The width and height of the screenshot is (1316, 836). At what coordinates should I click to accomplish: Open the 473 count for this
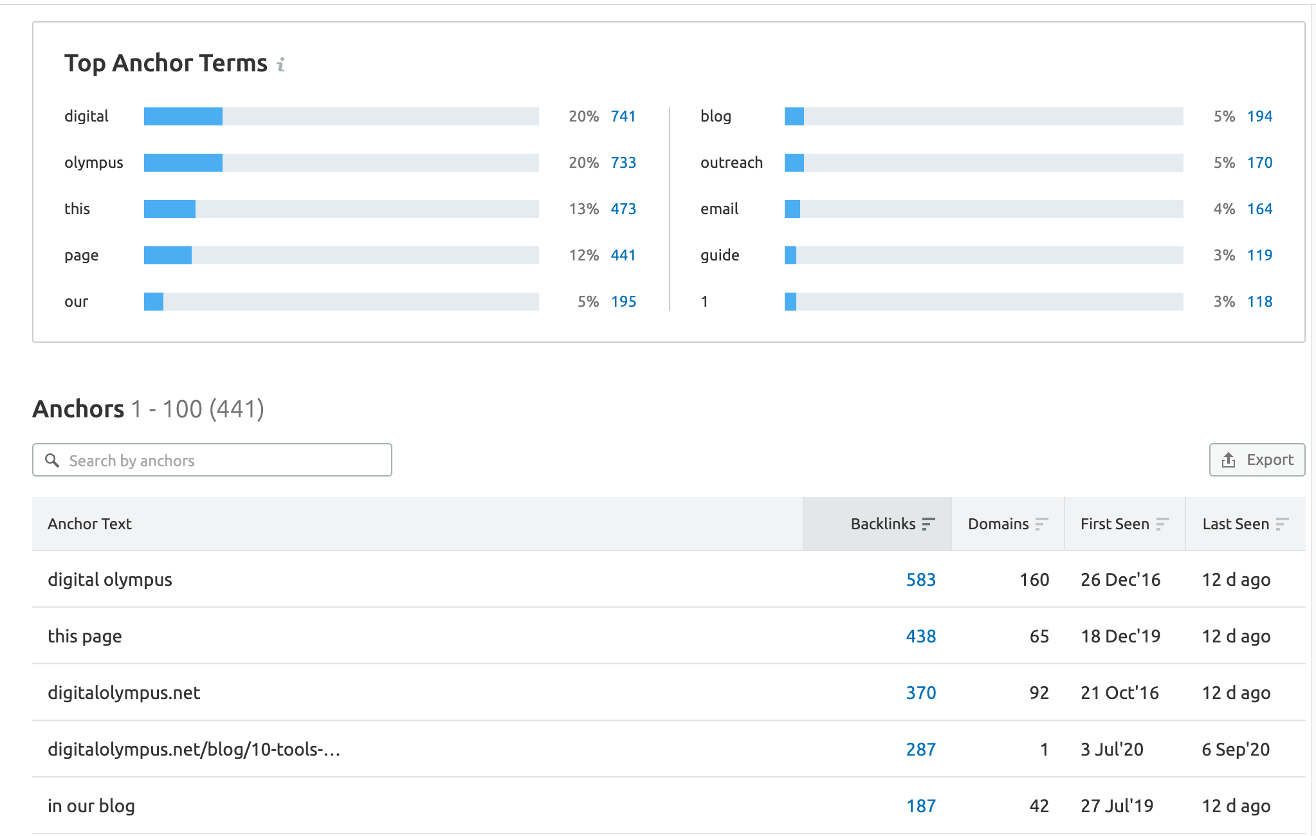623,209
